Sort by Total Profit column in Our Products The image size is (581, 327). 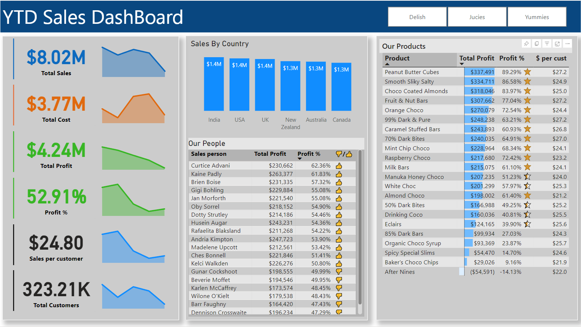point(476,58)
